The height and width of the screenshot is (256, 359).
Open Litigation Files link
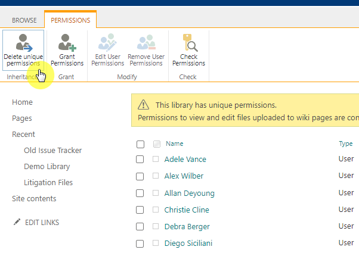coord(48,183)
